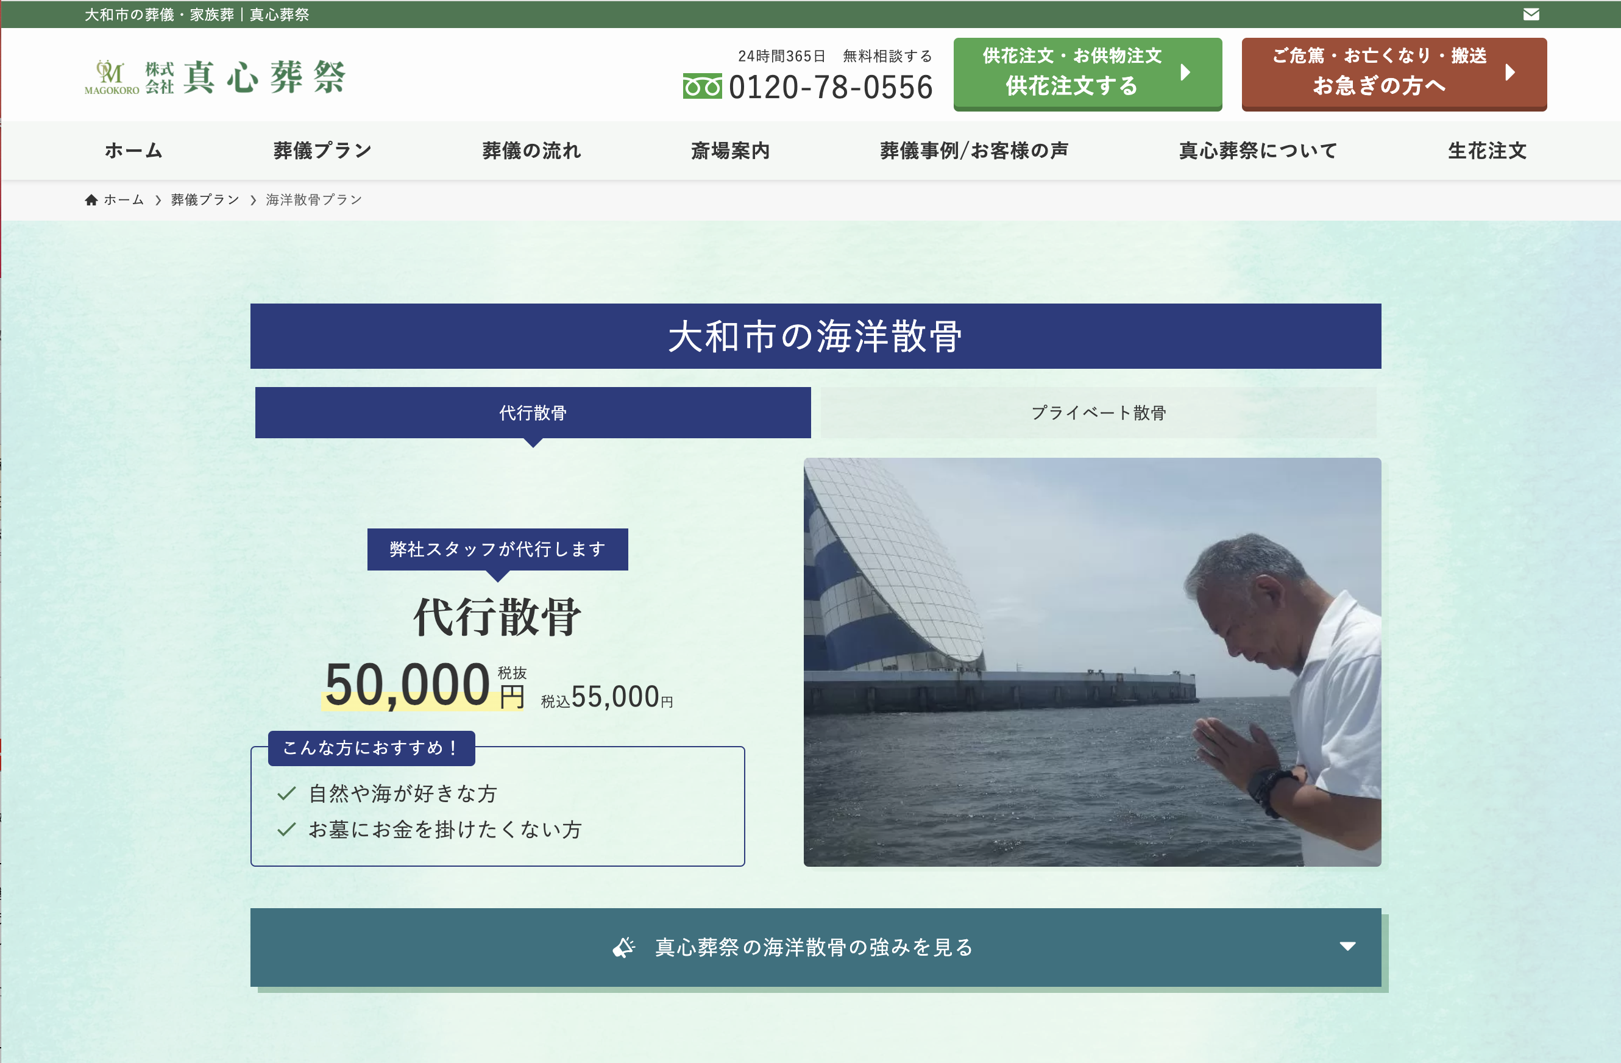Click 葬儀プラン breadcrumb link
Viewport: 1621px width, 1063px height.
pos(205,200)
